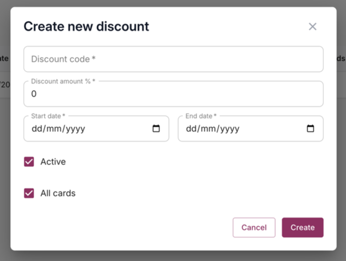
Task: Click the 'All cards' label text
Action: click(x=58, y=193)
